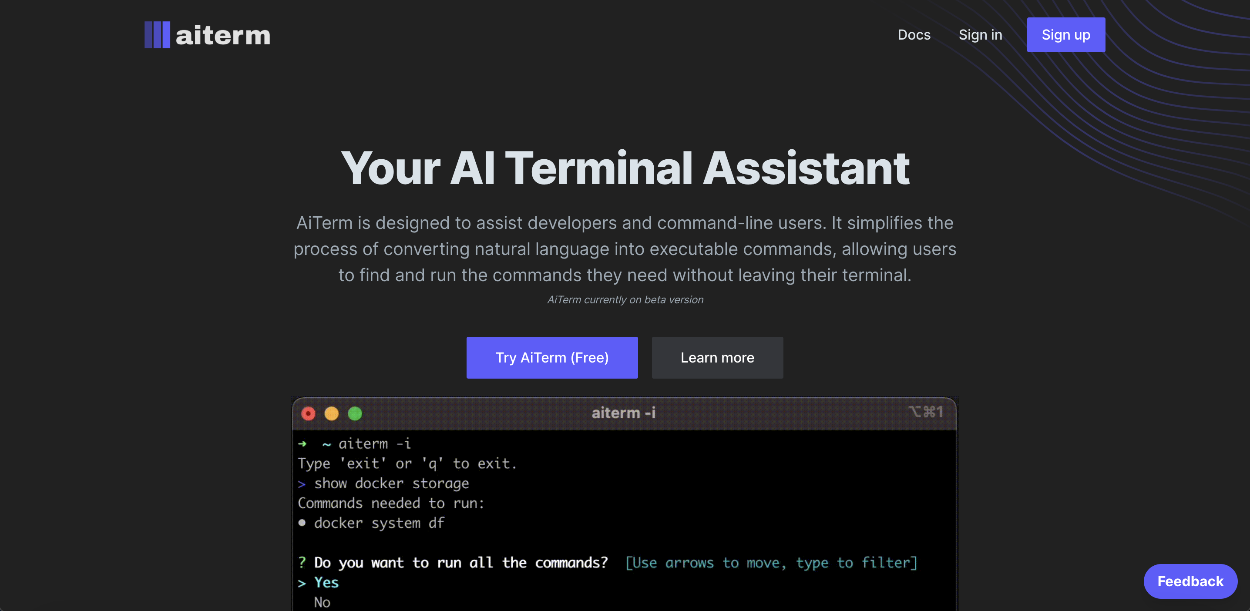
Task: Click the 'Learn more' button
Action: point(718,358)
